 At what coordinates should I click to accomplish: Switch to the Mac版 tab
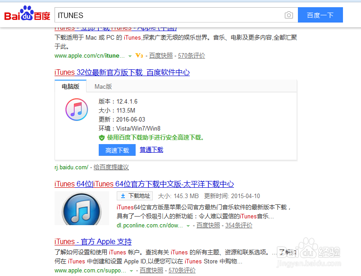(103, 87)
